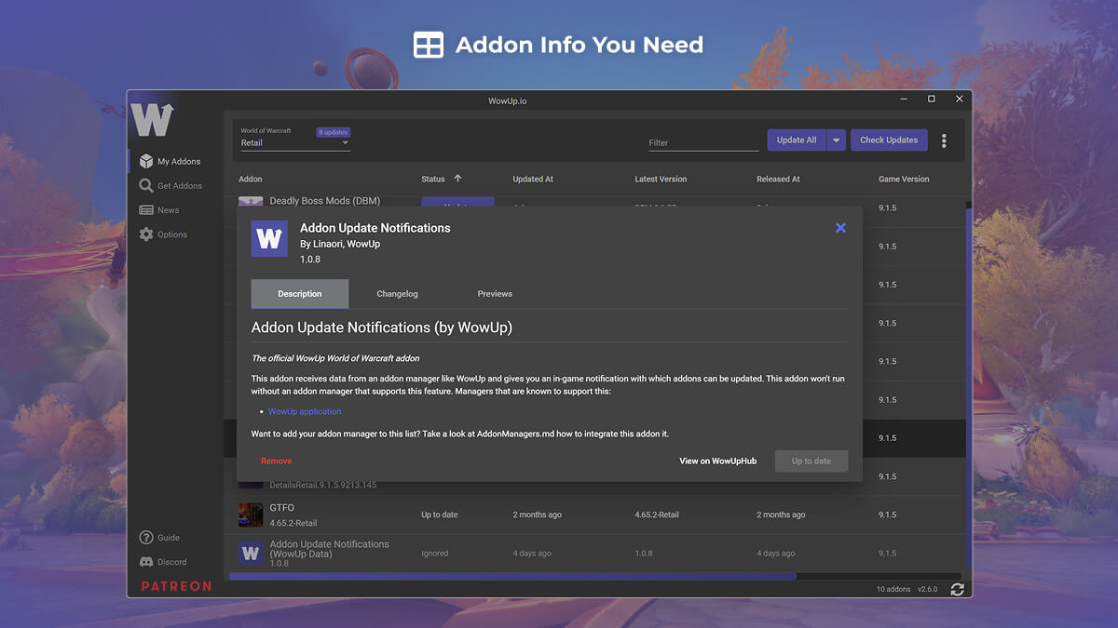The width and height of the screenshot is (1118, 628).
Task: Sort by the Addon column header
Action: (251, 180)
